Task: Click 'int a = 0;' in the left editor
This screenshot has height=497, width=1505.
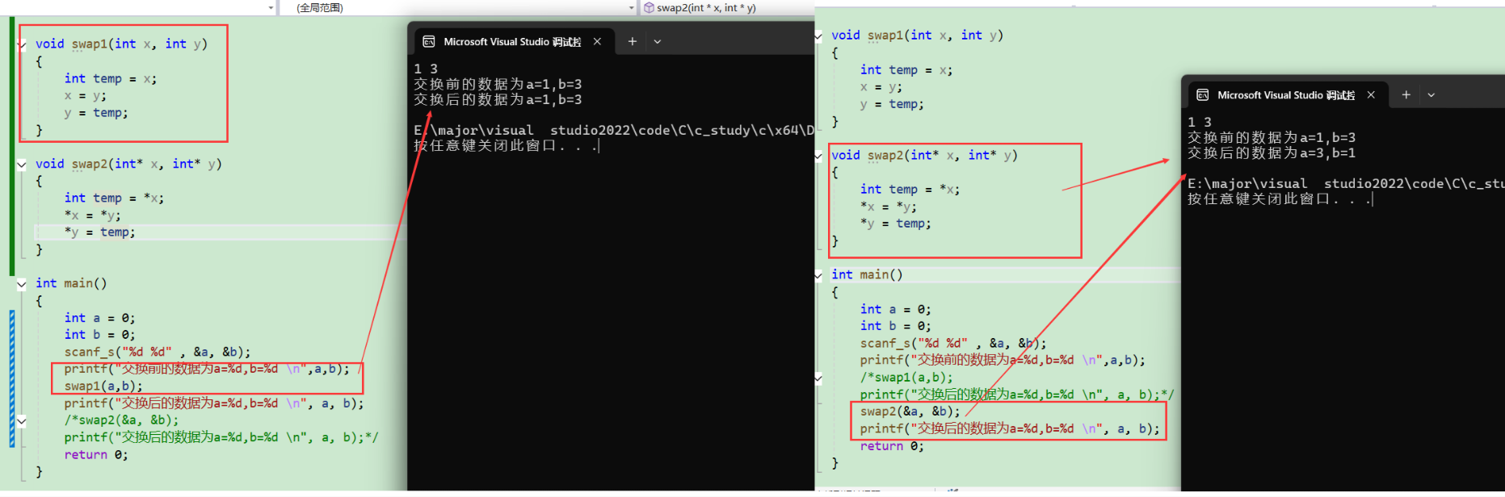Action: click(x=100, y=318)
